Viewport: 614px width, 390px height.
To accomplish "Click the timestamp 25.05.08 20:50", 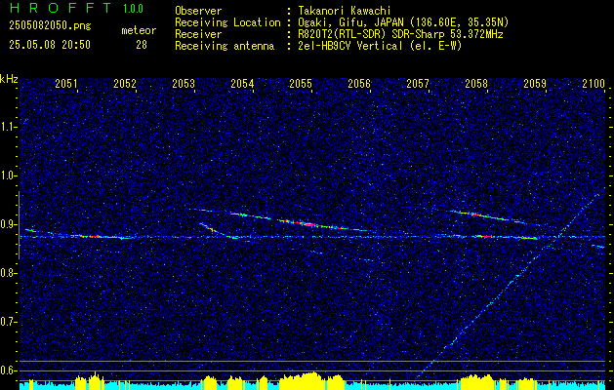I will tap(50, 45).
